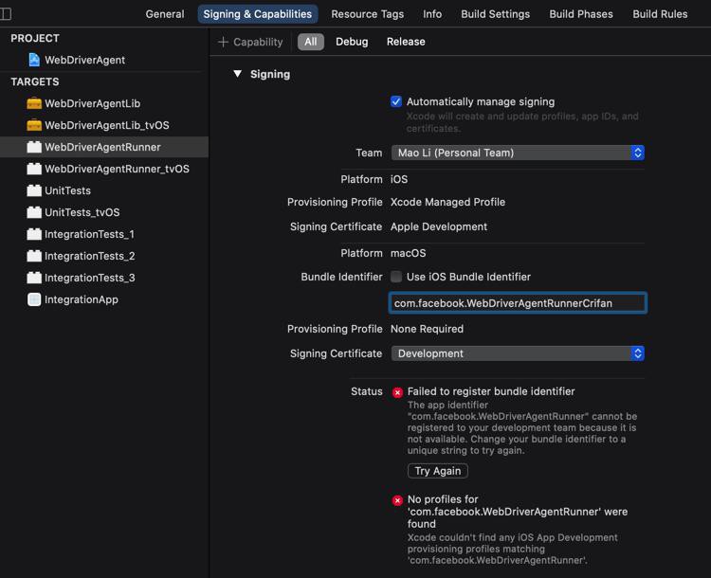Click the plus icon beside Capability
The height and width of the screenshot is (578, 711).
[x=223, y=42]
